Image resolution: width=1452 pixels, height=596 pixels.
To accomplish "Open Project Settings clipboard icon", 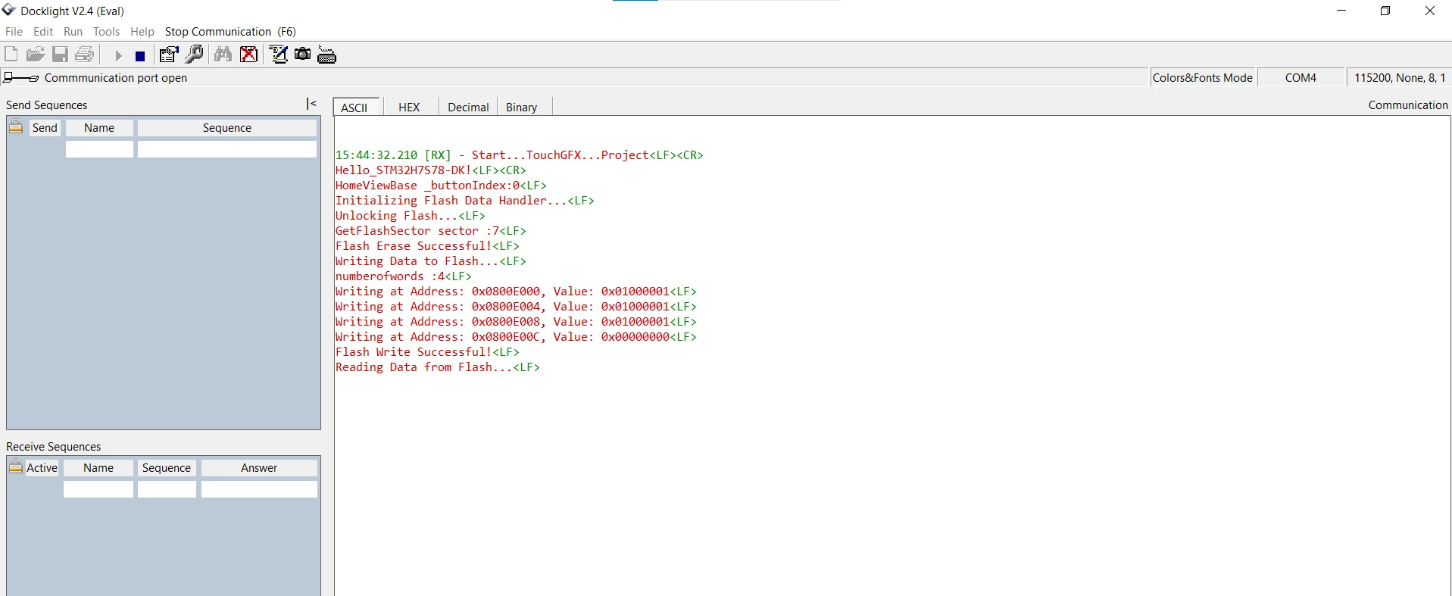I will pyautogui.click(x=169, y=55).
